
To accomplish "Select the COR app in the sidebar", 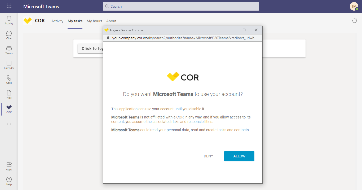I will point(9,109).
